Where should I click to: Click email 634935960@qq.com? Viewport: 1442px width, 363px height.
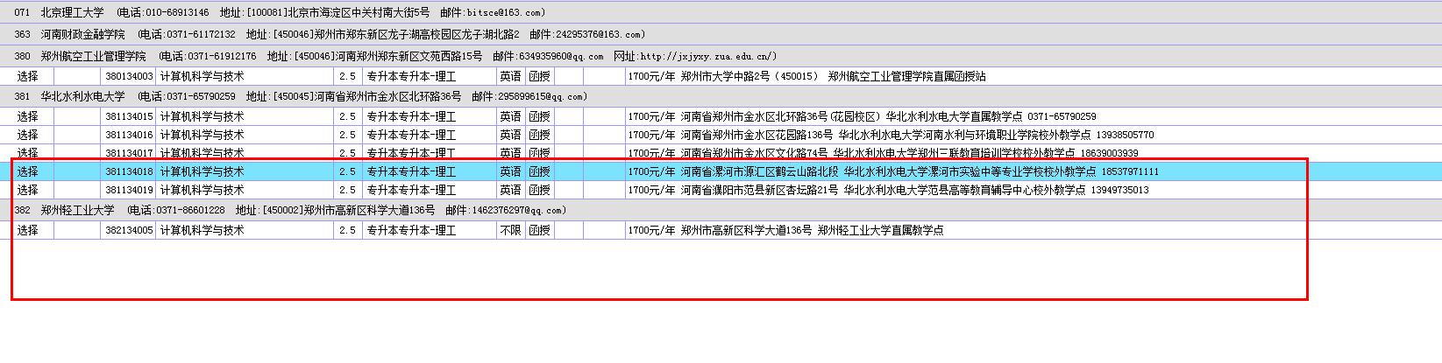tap(561, 56)
